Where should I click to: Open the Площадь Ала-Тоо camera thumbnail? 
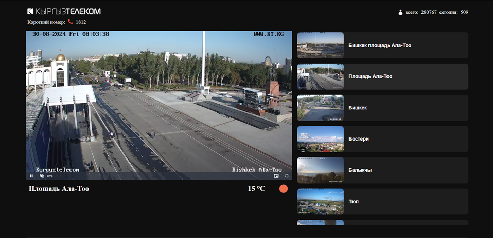pos(321,76)
